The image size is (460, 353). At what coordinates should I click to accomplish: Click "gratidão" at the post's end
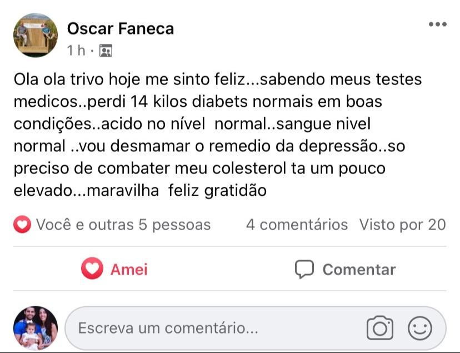(236, 191)
